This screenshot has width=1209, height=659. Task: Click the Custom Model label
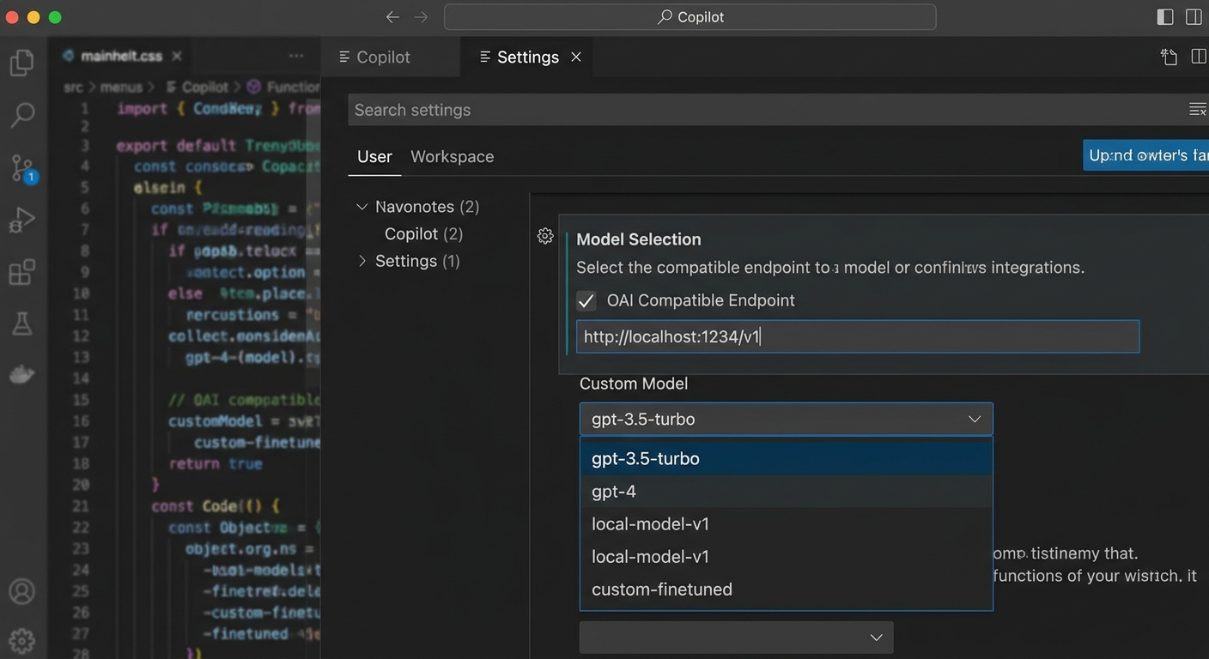[x=634, y=384]
